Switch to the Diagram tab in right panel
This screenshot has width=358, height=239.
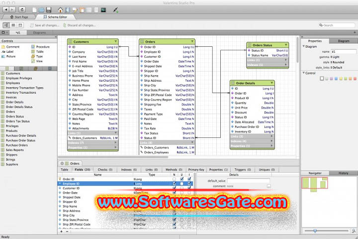pyautogui.click(x=344, y=41)
